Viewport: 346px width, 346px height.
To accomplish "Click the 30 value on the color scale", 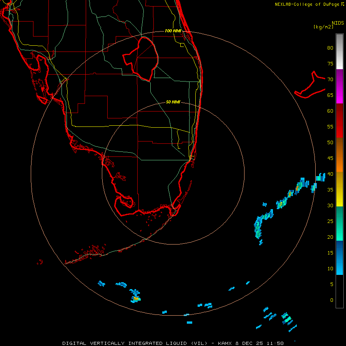I will pos(330,205).
